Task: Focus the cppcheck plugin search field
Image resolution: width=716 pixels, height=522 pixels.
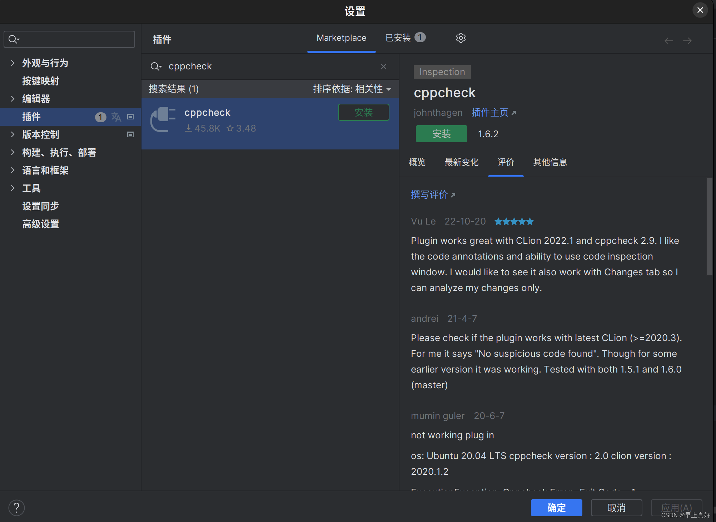Action: (270, 67)
